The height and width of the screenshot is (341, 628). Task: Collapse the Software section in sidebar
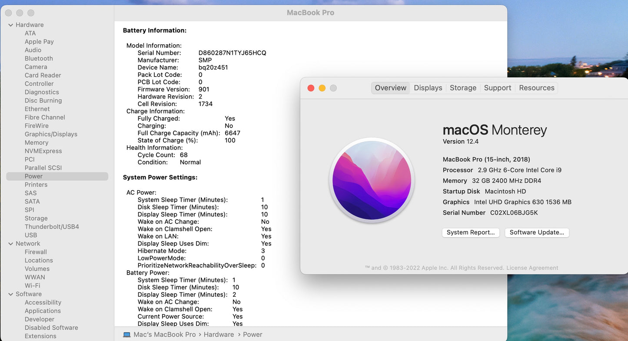pyautogui.click(x=10, y=294)
